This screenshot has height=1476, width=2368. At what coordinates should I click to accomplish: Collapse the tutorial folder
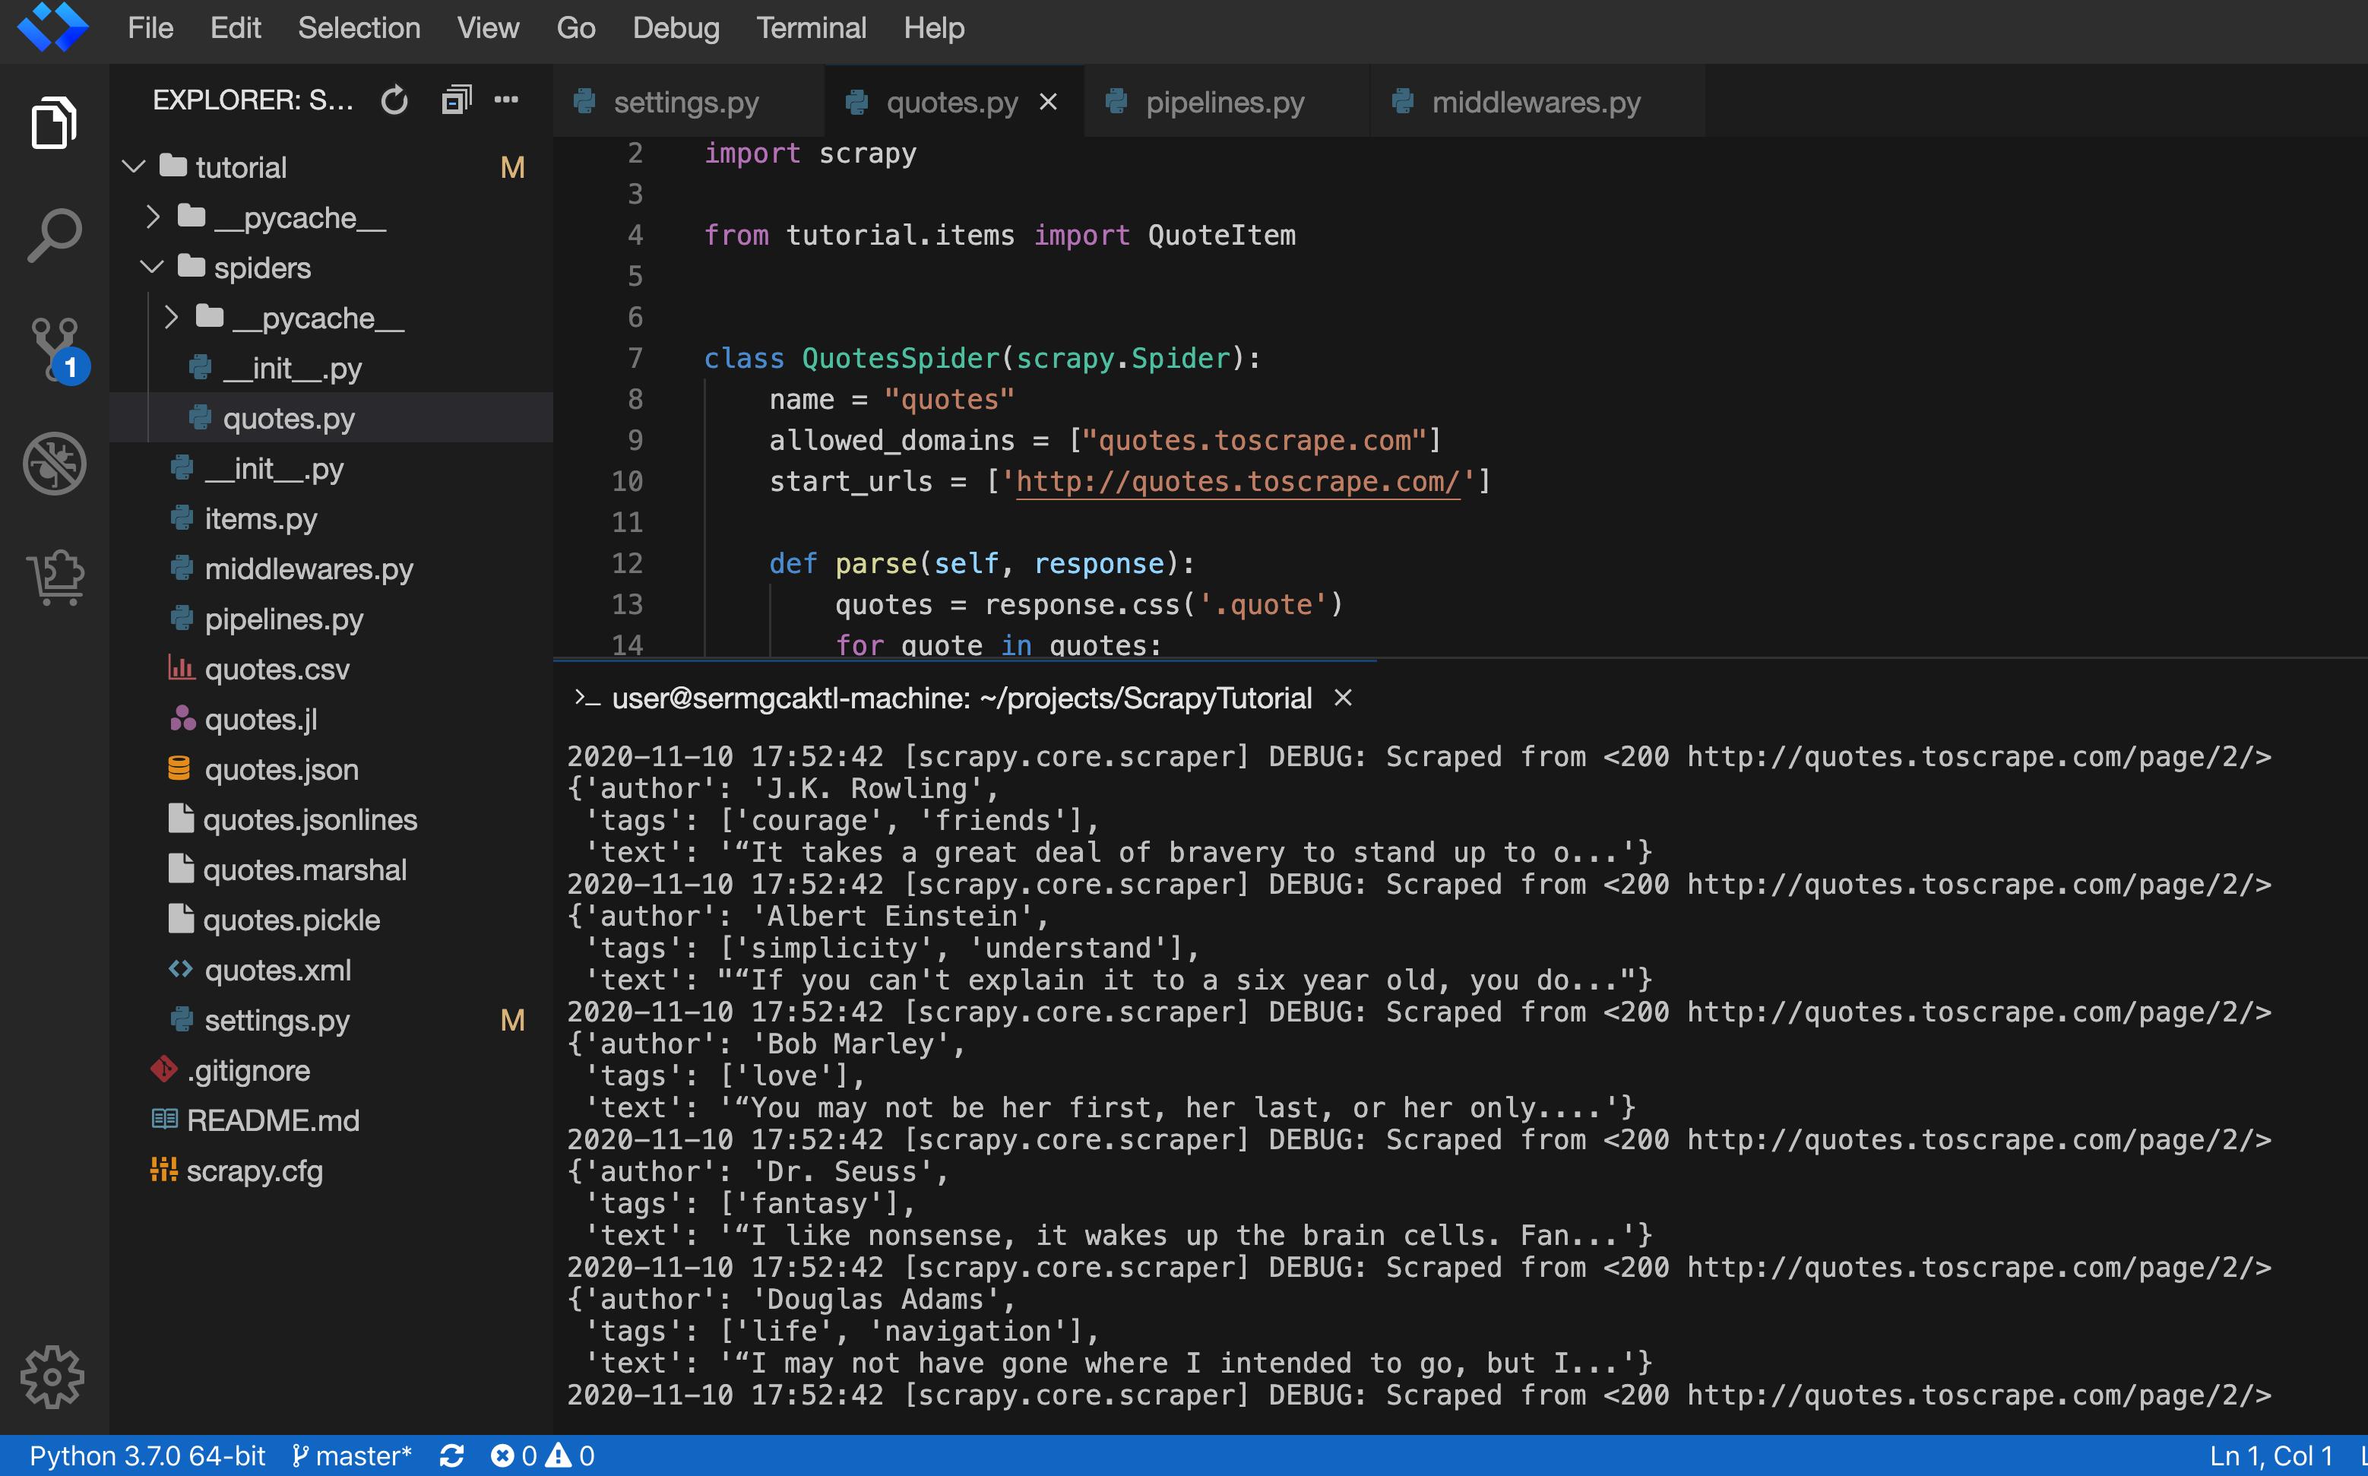(134, 167)
